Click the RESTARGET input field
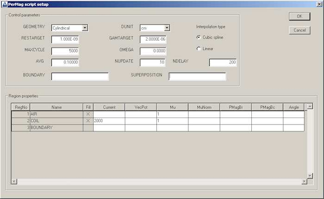Image resolution: width=324 pixels, height=199 pixels. [65, 39]
